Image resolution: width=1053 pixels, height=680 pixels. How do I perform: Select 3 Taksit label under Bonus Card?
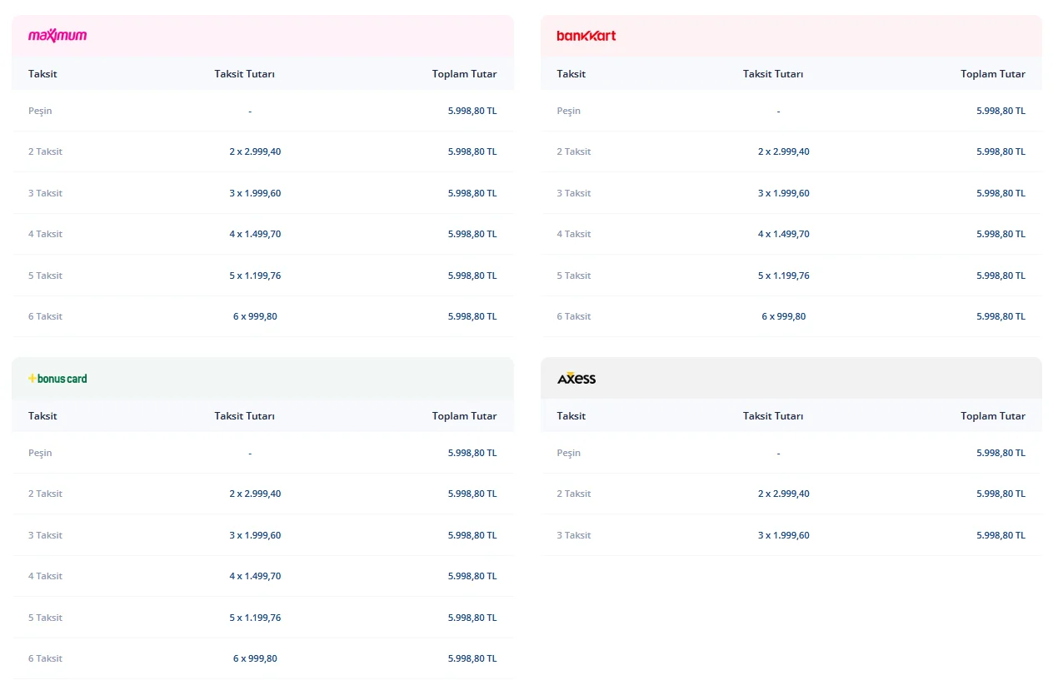coord(45,535)
